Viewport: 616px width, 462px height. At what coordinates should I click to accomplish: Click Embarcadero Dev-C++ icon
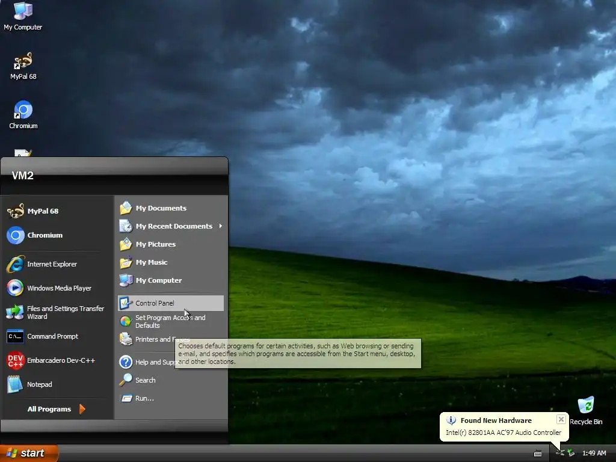click(x=15, y=360)
